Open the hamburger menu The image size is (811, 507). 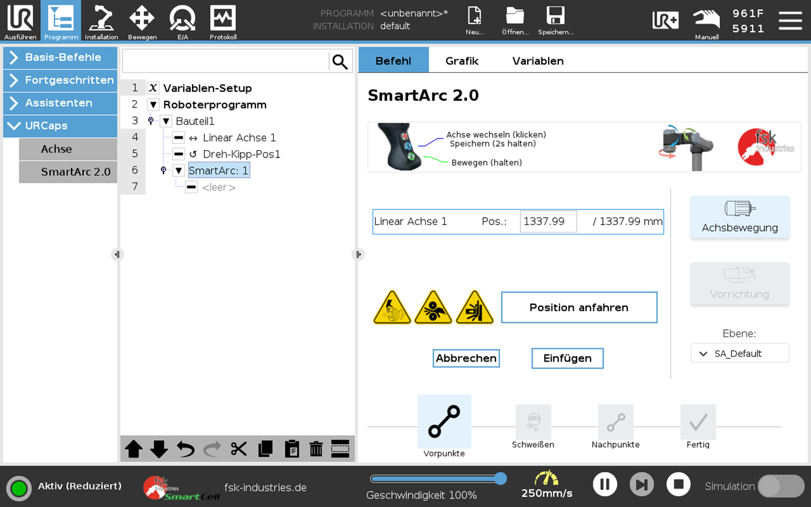790,20
